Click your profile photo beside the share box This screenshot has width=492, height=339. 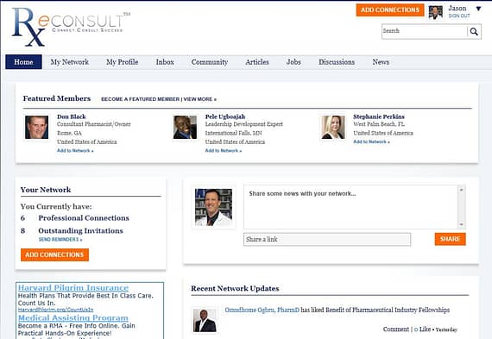[214, 207]
